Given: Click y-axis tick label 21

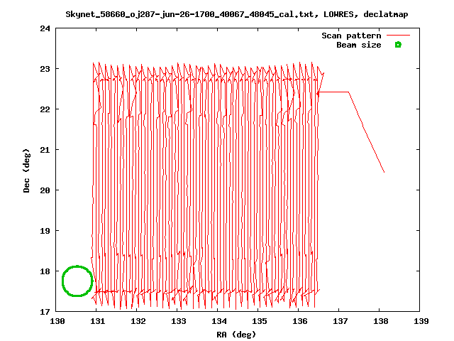Looking at the screenshot, I should point(45,150).
